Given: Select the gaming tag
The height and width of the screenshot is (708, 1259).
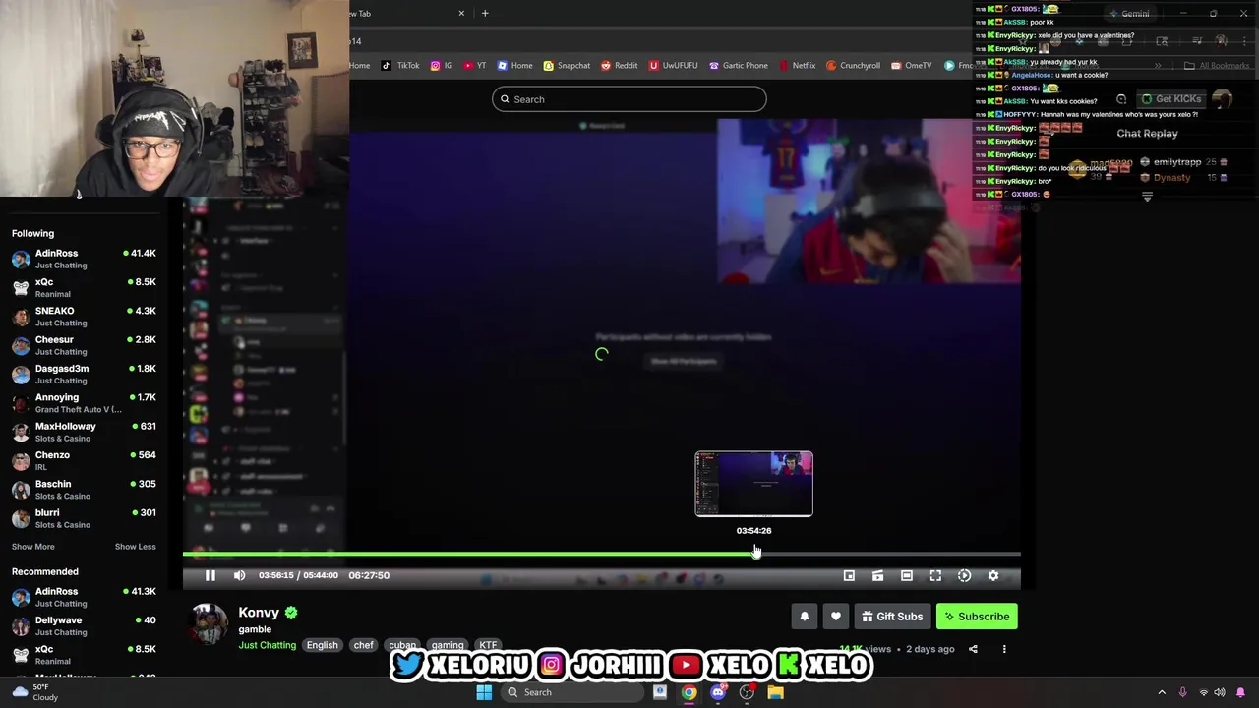Looking at the screenshot, I should pyautogui.click(x=447, y=645).
